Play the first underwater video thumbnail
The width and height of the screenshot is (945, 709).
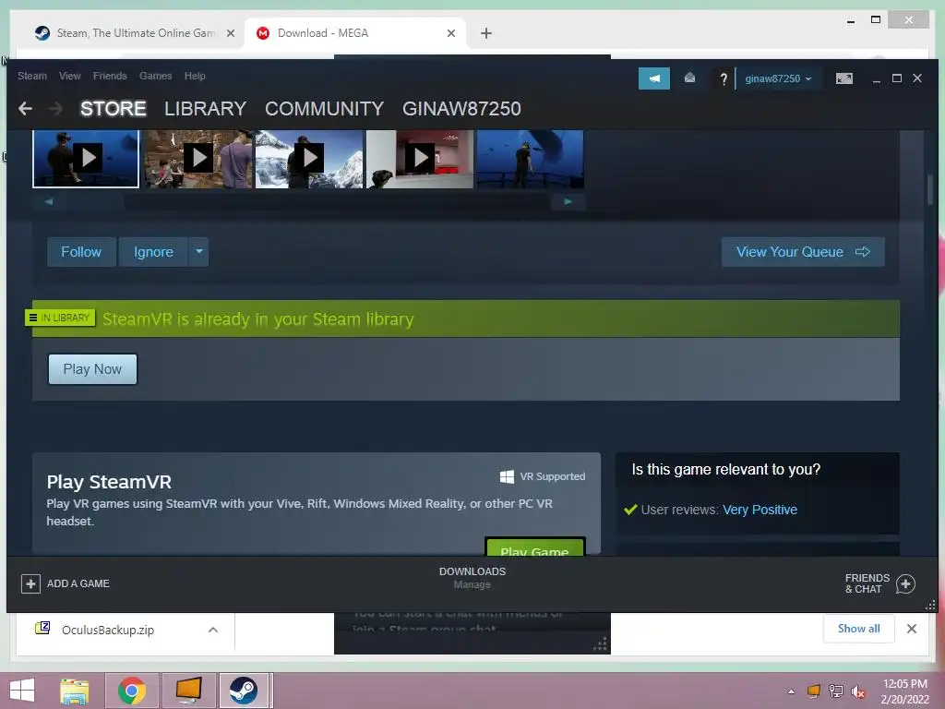[86, 159]
